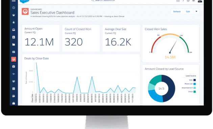The image size is (213, 129).
Task: Click the red dashboard icon beside the title
Action: [25, 11]
